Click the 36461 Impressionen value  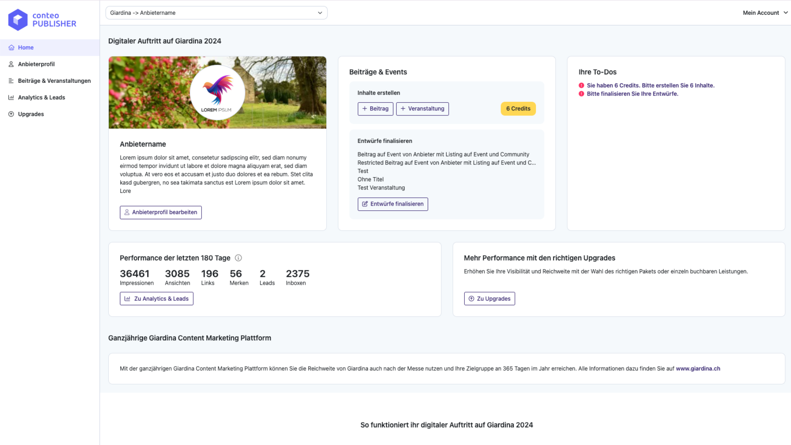[x=135, y=274]
